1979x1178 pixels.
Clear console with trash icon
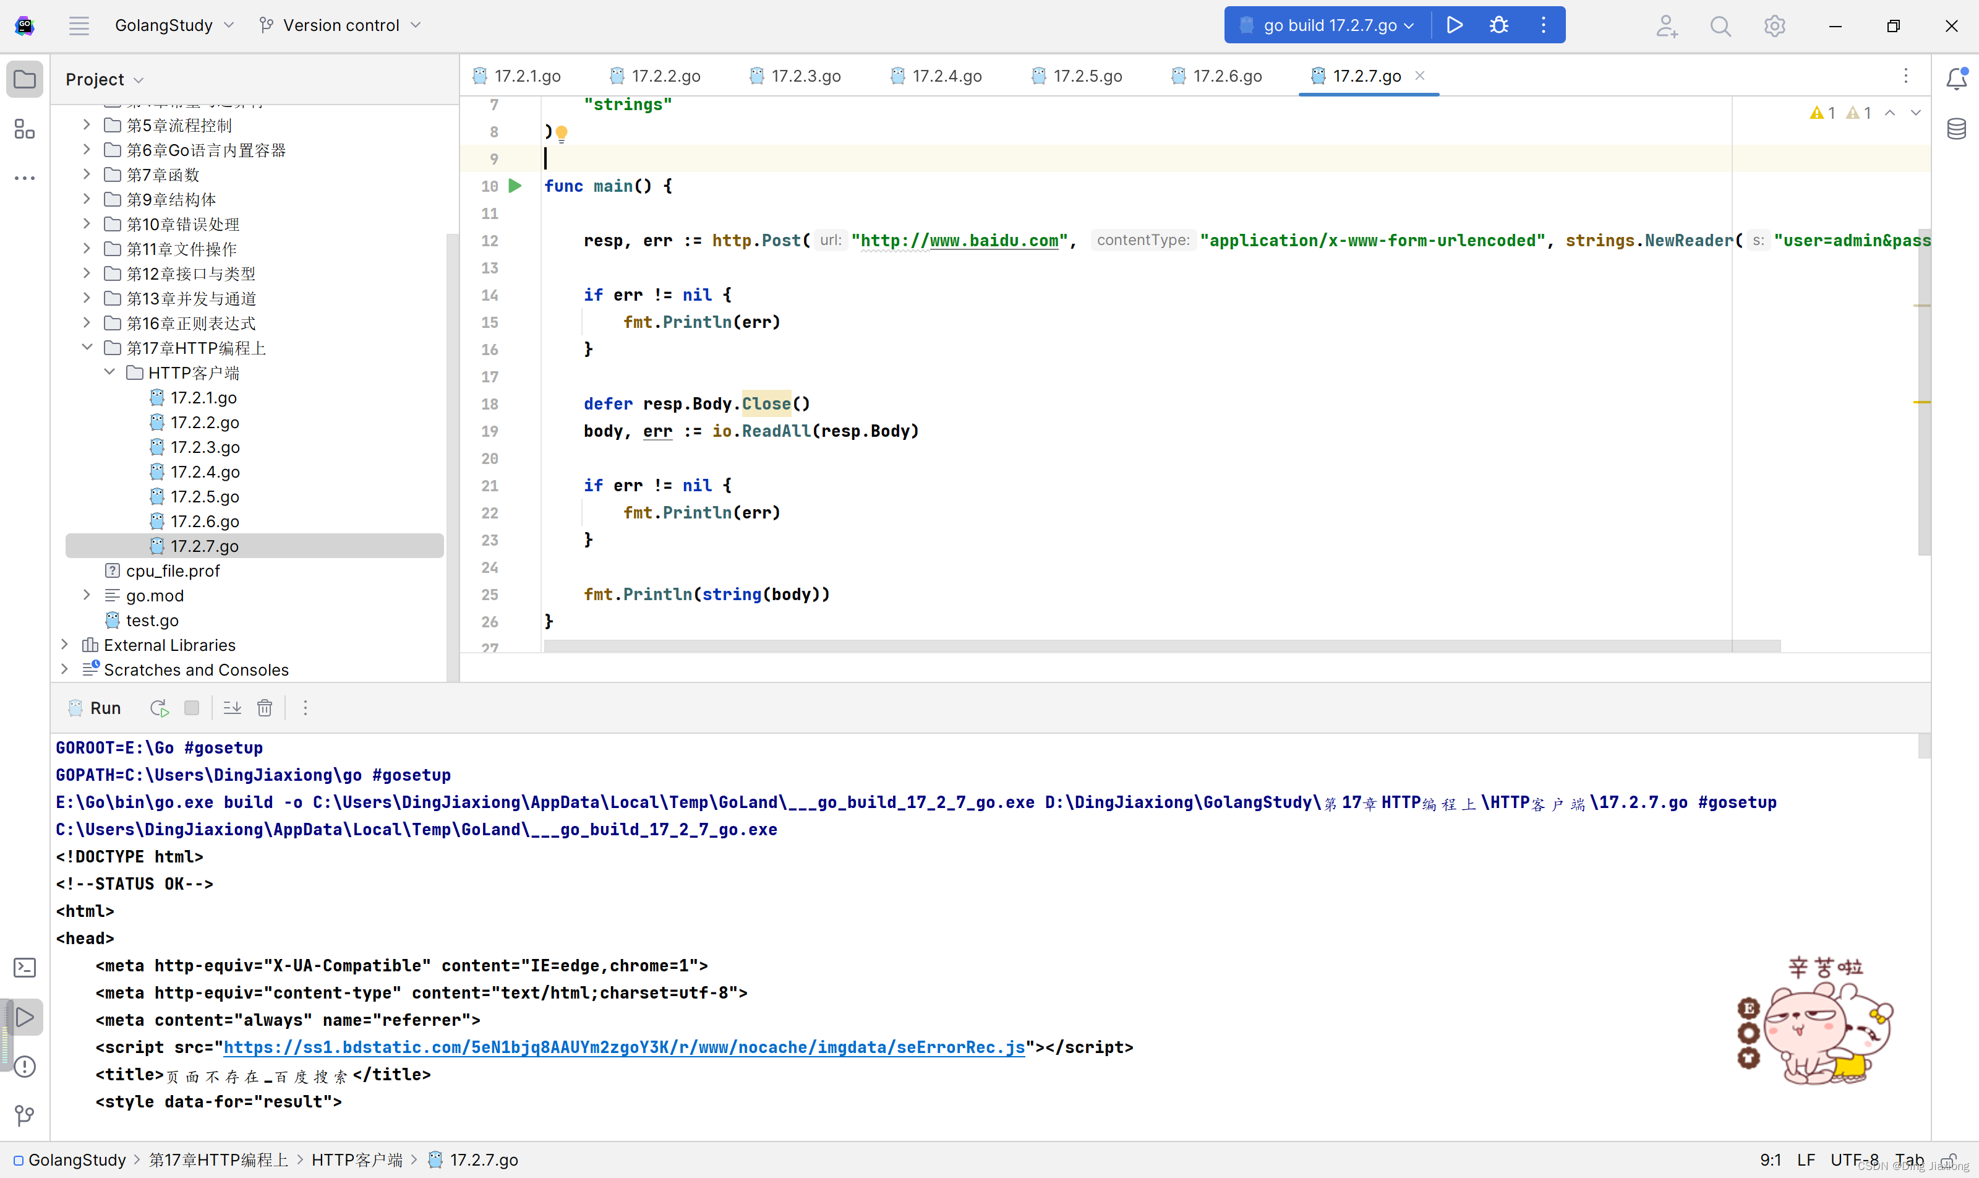coord(264,707)
